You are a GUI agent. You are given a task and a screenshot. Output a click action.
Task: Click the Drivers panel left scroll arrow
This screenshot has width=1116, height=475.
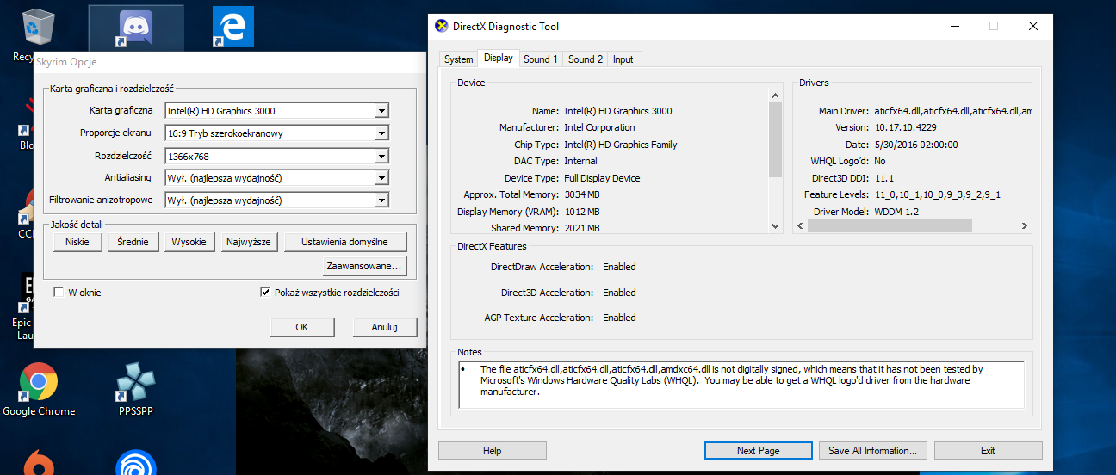click(800, 225)
